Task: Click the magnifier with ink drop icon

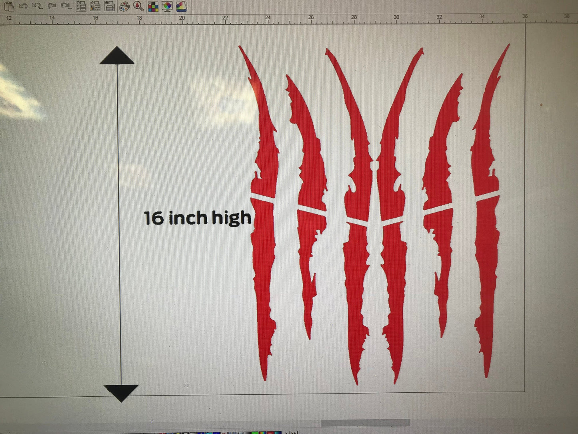Action: click(x=138, y=6)
